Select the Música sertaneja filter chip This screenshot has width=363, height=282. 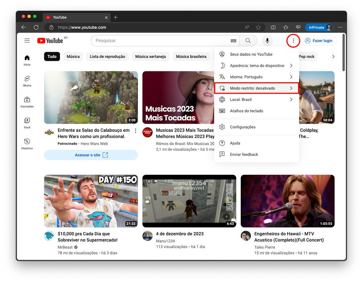150,57
